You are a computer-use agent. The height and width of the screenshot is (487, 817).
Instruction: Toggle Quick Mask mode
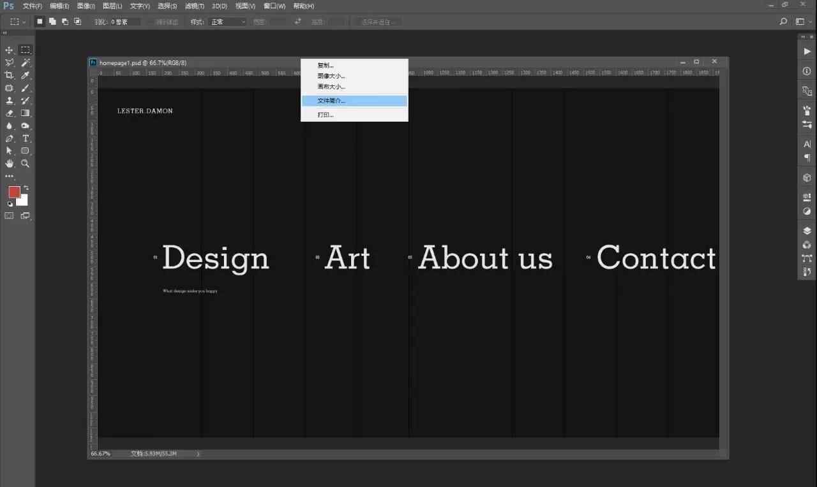click(x=9, y=216)
